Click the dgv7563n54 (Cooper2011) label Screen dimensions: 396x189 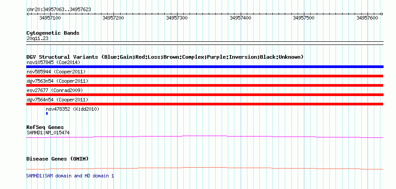(x=57, y=81)
